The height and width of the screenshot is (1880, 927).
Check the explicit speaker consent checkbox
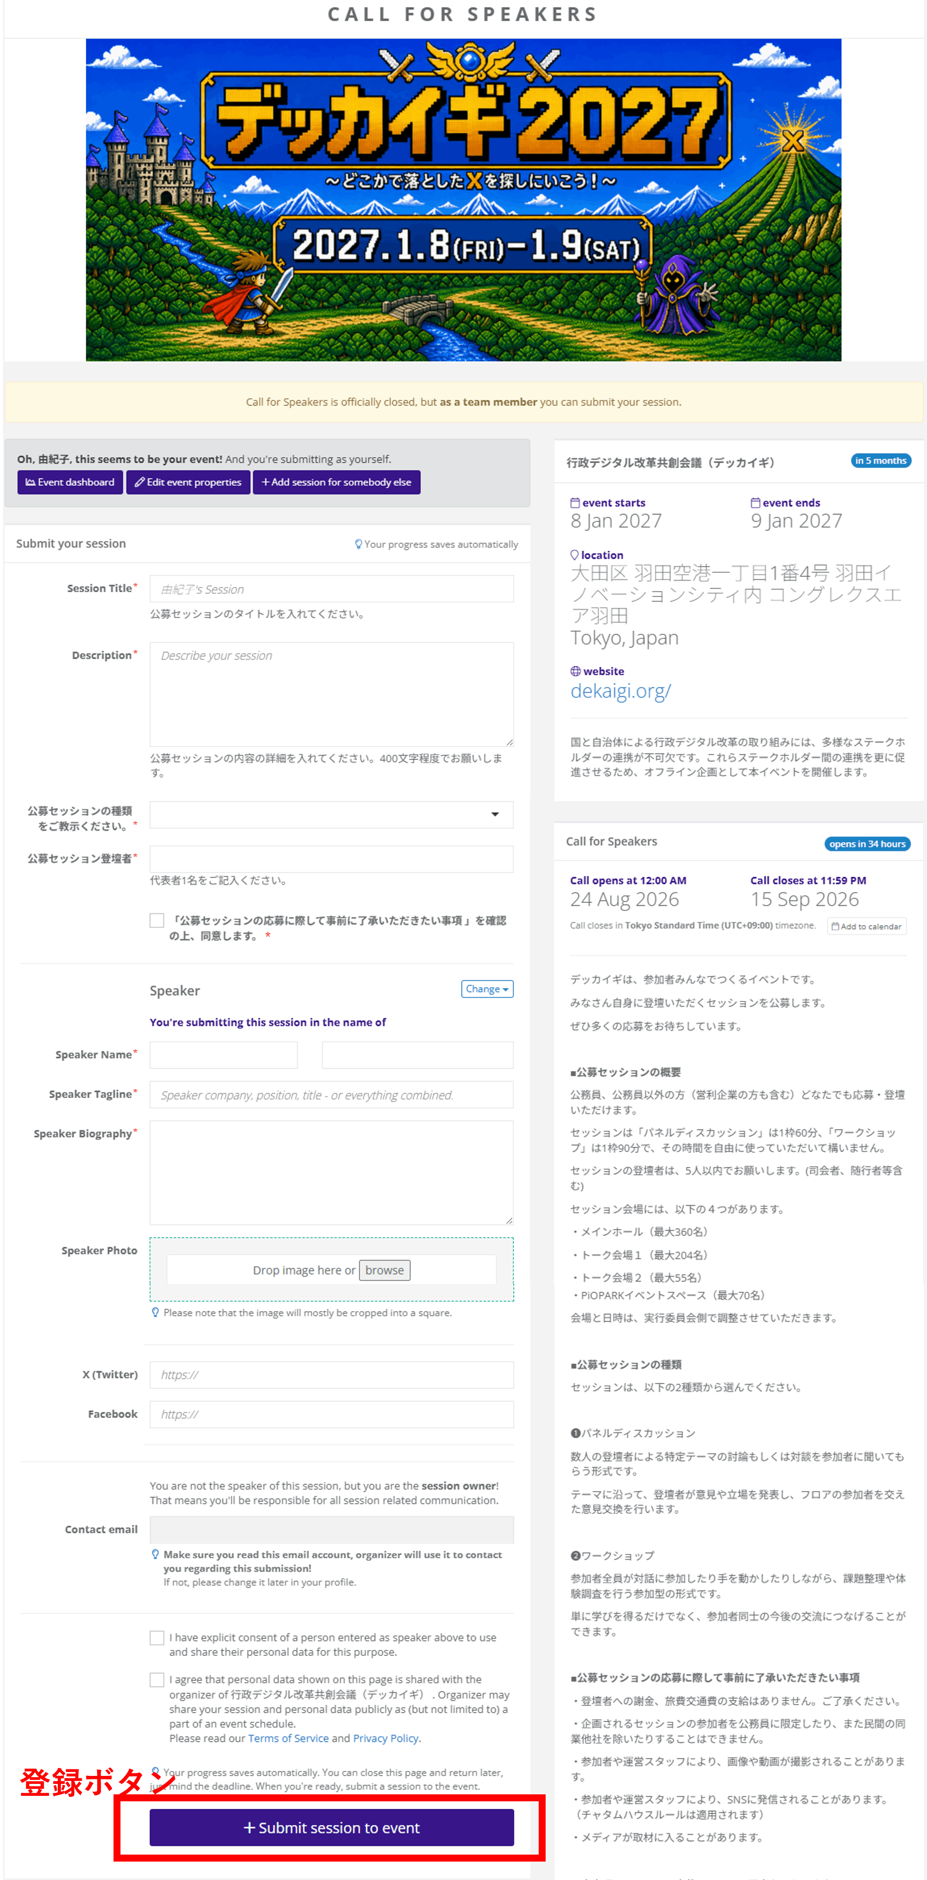tap(157, 1637)
